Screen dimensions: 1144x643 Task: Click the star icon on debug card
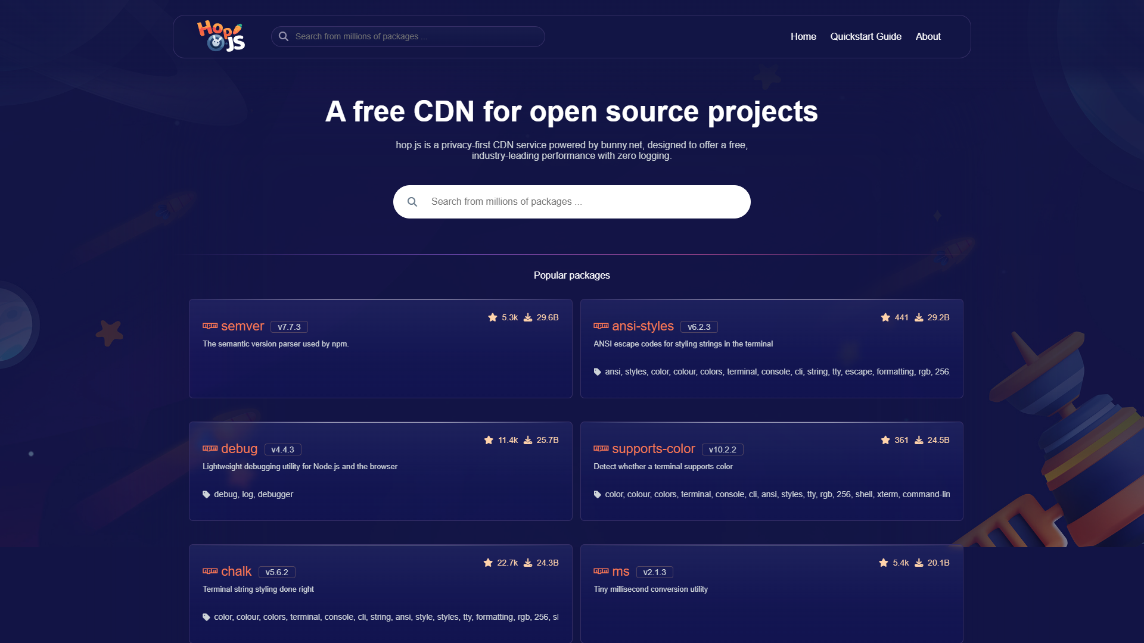tap(489, 440)
